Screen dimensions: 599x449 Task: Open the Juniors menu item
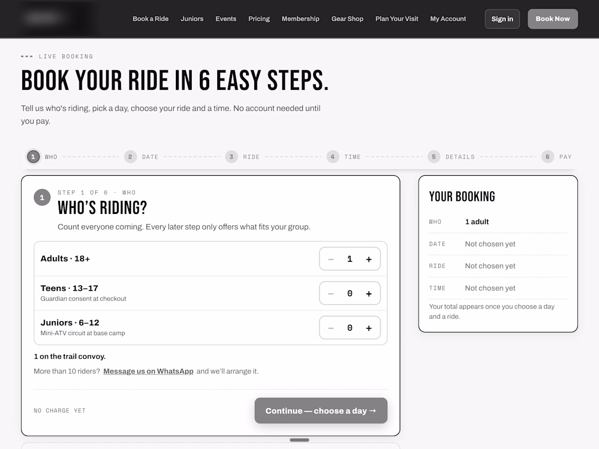(x=192, y=19)
